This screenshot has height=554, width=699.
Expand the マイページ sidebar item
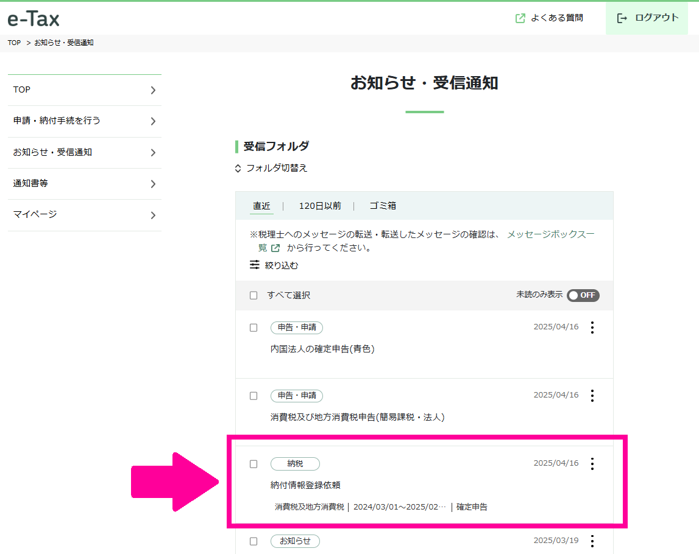point(85,215)
